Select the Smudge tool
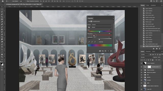 point(2,39)
